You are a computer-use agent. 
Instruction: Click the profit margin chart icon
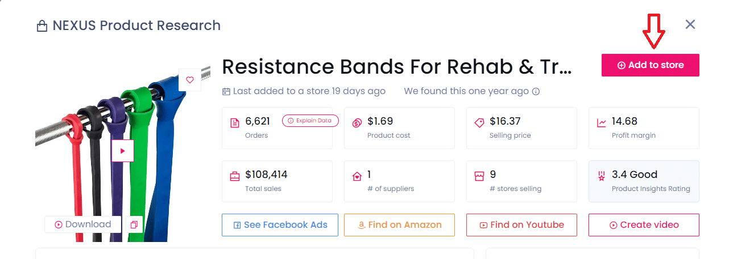click(601, 123)
